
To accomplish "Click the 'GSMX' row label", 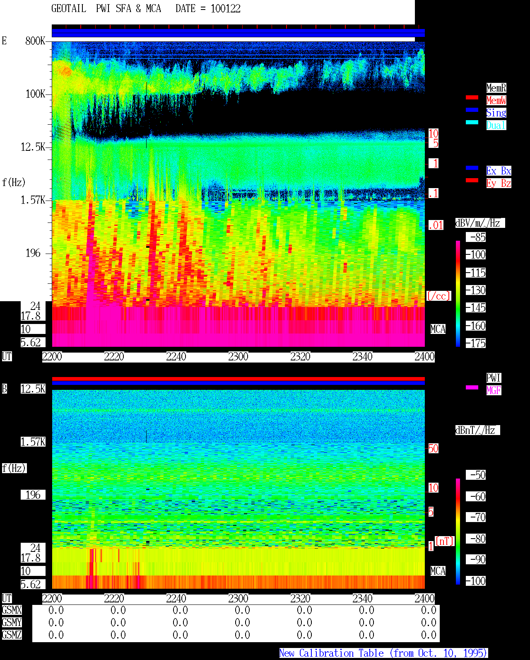I will point(12,610).
